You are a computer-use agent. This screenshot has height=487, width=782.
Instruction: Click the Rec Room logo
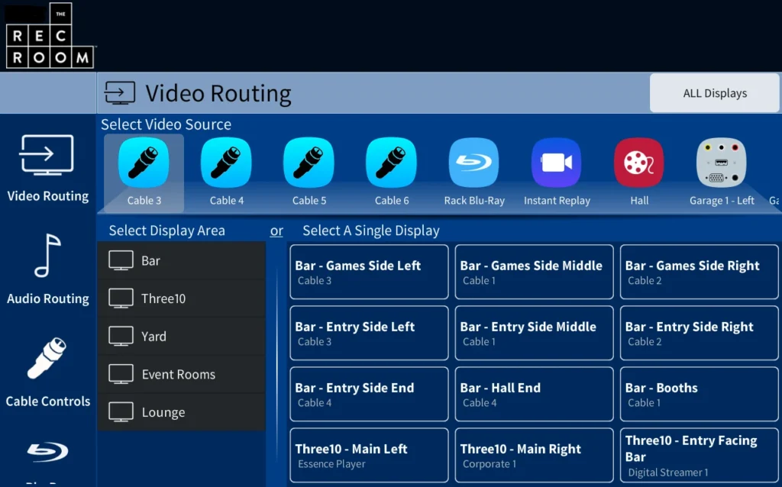pyautogui.click(x=50, y=35)
